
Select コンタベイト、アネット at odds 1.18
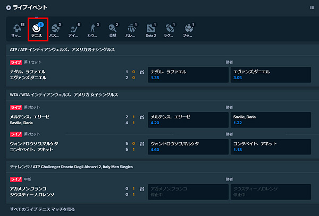[271, 146]
